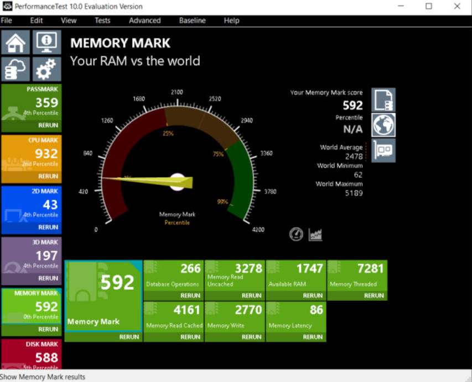Open the System Information icon

click(46, 42)
